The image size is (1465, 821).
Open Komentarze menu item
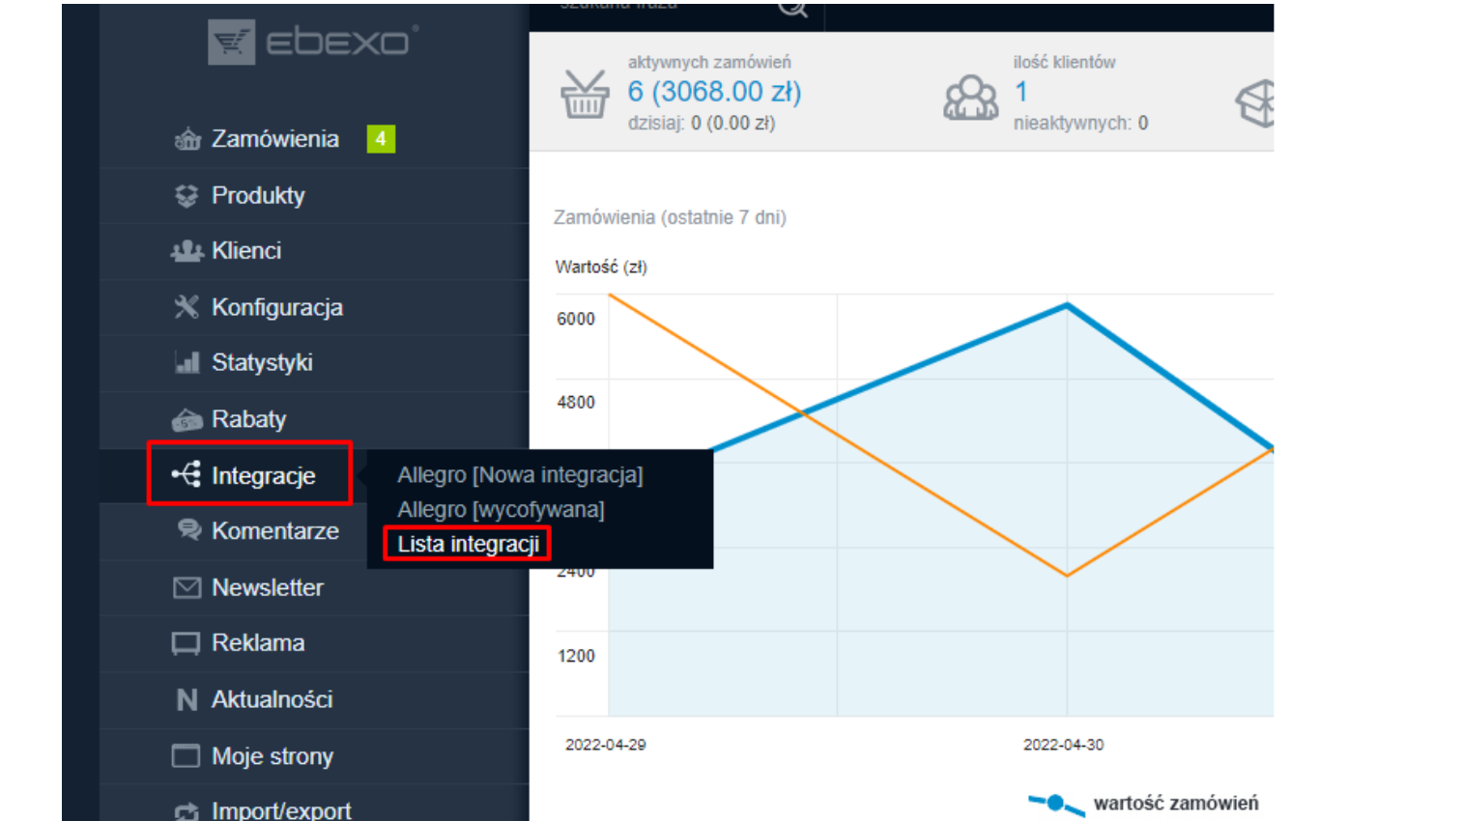tap(275, 530)
